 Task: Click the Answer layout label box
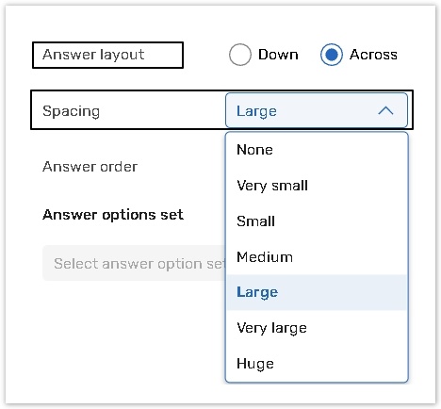pyautogui.click(x=107, y=55)
